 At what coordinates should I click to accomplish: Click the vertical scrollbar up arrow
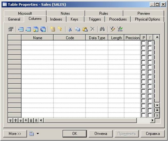[157, 37]
